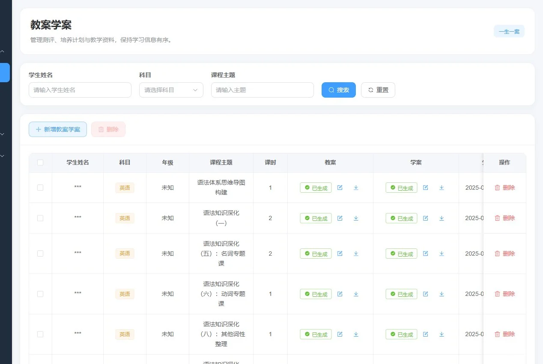Delete the 语法体系思维导图构建 row
This screenshot has width=543, height=364.
click(x=505, y=188)
